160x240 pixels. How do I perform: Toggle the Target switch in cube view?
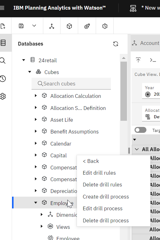pos(141,130)
